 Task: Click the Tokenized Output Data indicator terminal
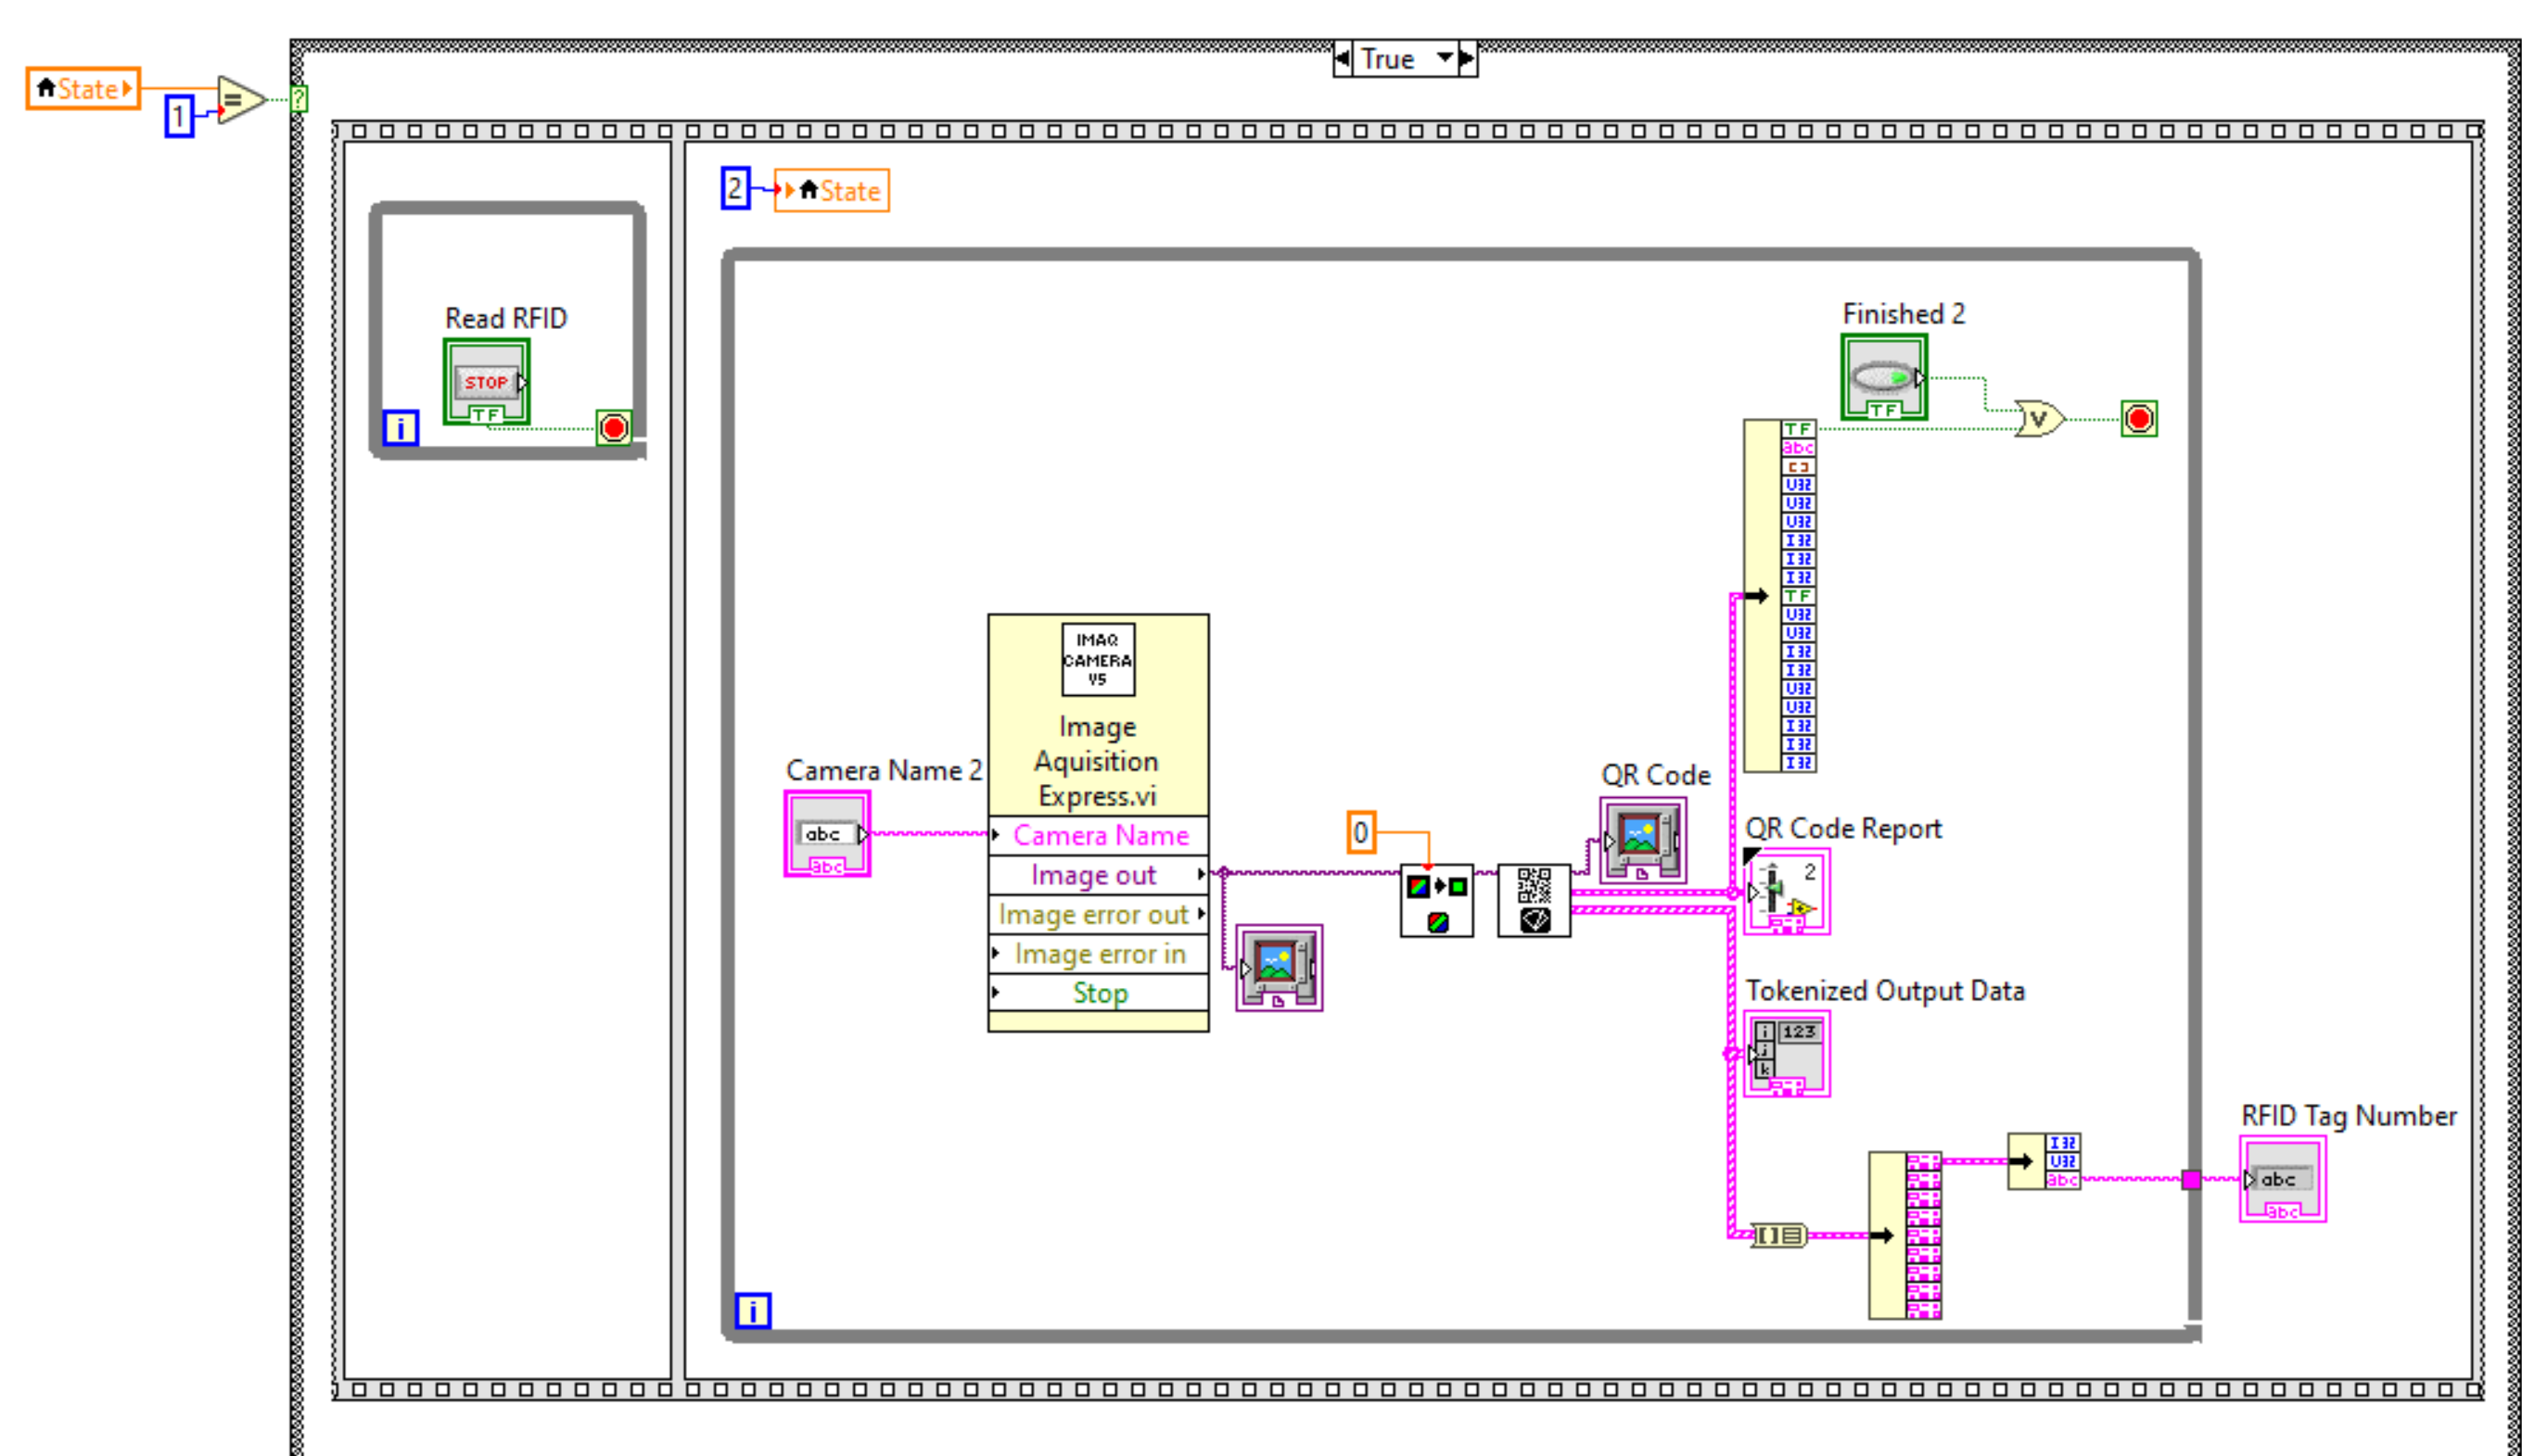pyautogui.click(x=1786, y=1053)
